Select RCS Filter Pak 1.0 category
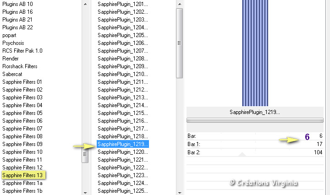This screenshot has height=195, width=330. pyautogui.click(x=22, y=51)
